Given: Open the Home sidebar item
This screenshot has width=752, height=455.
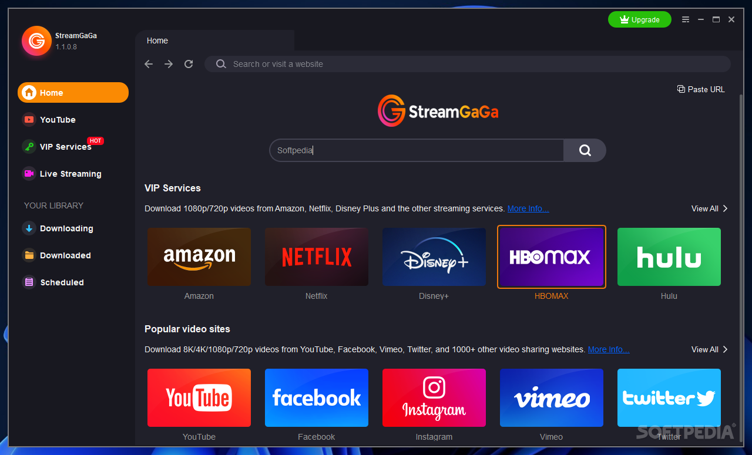Looking at the screenshot, I should 73,93.
